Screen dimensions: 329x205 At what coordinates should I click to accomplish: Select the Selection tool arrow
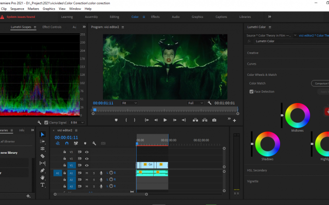coord(42,134)
